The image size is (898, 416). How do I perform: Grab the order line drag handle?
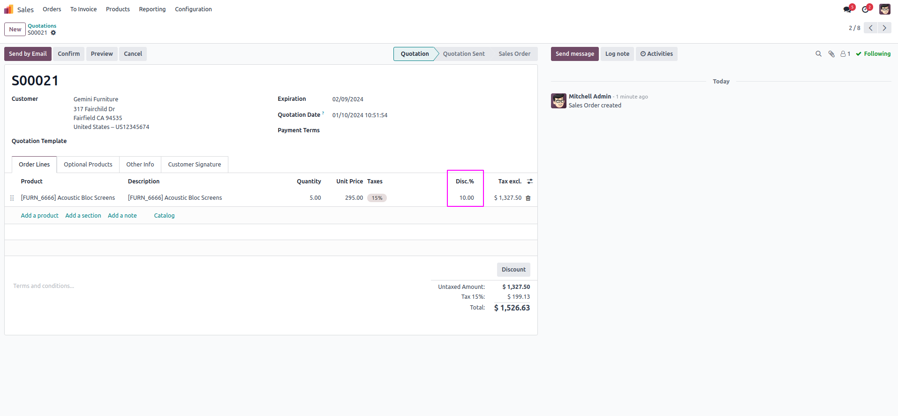point(12,198)
